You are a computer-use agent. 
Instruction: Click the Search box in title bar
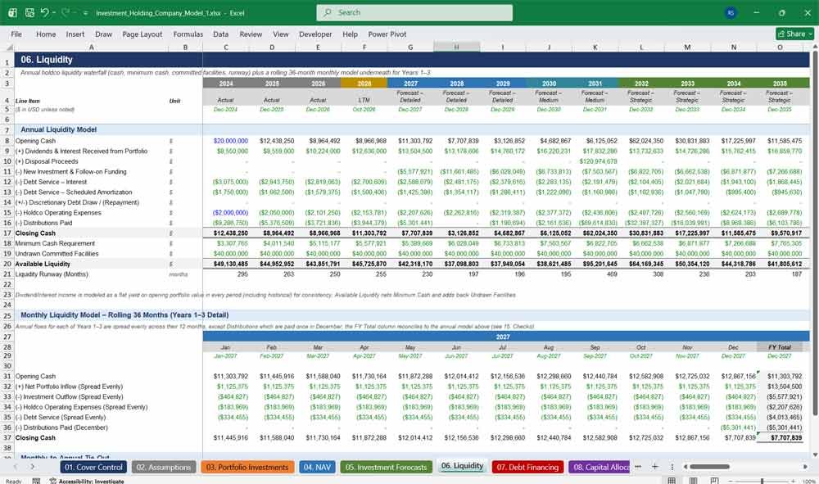[414, 12]
